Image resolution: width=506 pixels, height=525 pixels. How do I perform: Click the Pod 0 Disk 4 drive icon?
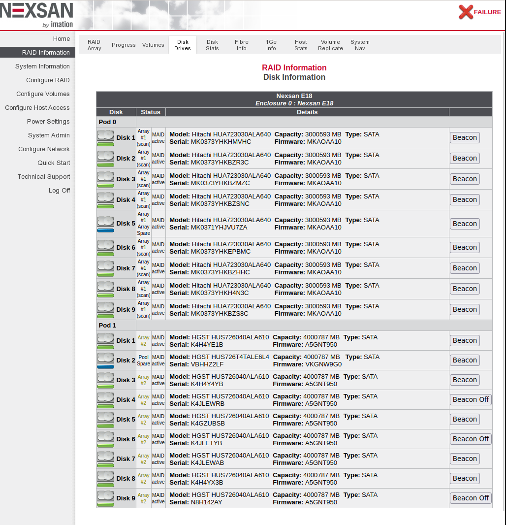tap(106, 200)
